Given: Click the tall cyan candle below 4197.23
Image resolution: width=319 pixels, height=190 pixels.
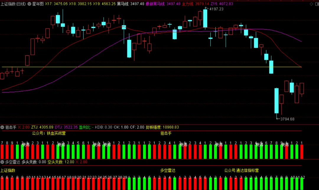Looking at the screenshot, I should 205,19.
